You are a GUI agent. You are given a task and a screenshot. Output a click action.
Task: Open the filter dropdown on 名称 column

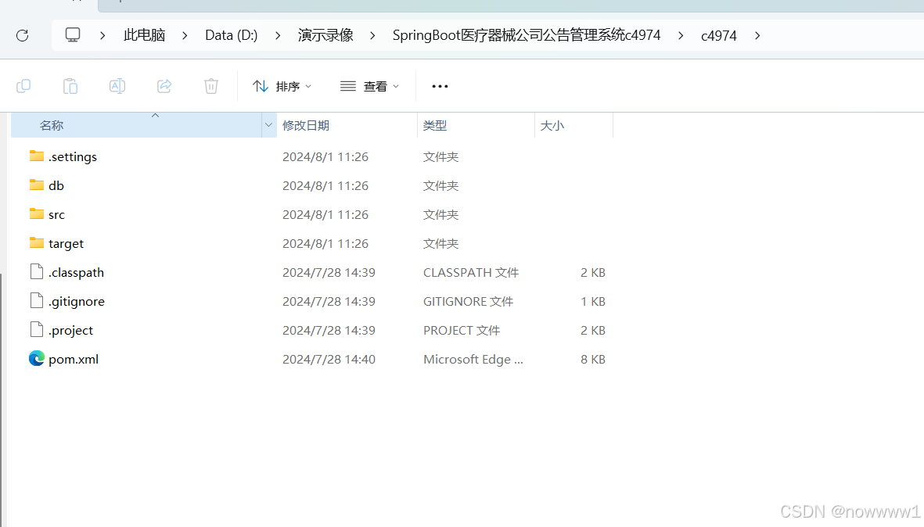tap(268, 124)
